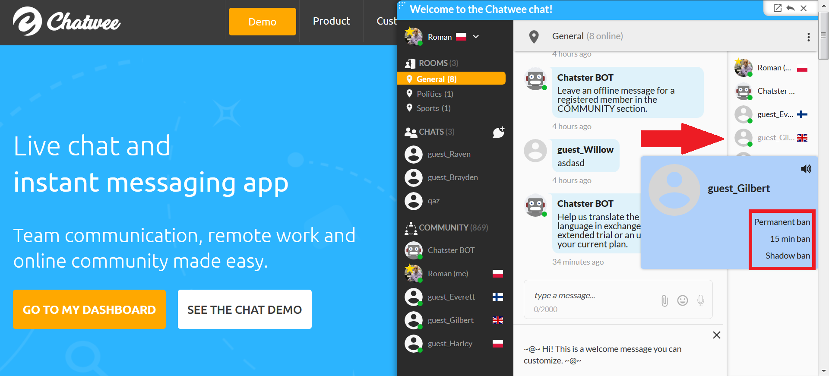
Task: Click the Chats section heading
Action: click(437, 132)
